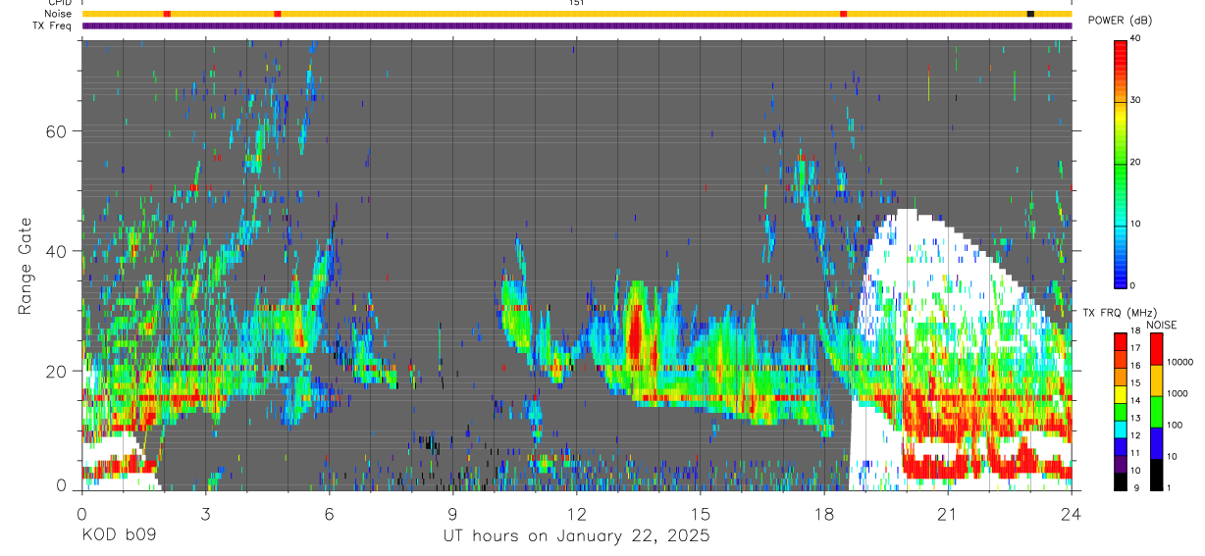Screen dimensions: 1205x556
Task: Click the '21' hour label on x-axis
Action: pyautogui.click(x=948, y=513)
